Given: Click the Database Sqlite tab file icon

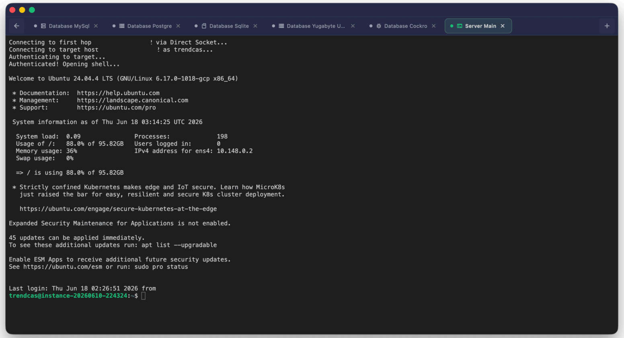Looking at the screenshot, I should [x=204, y=26].
